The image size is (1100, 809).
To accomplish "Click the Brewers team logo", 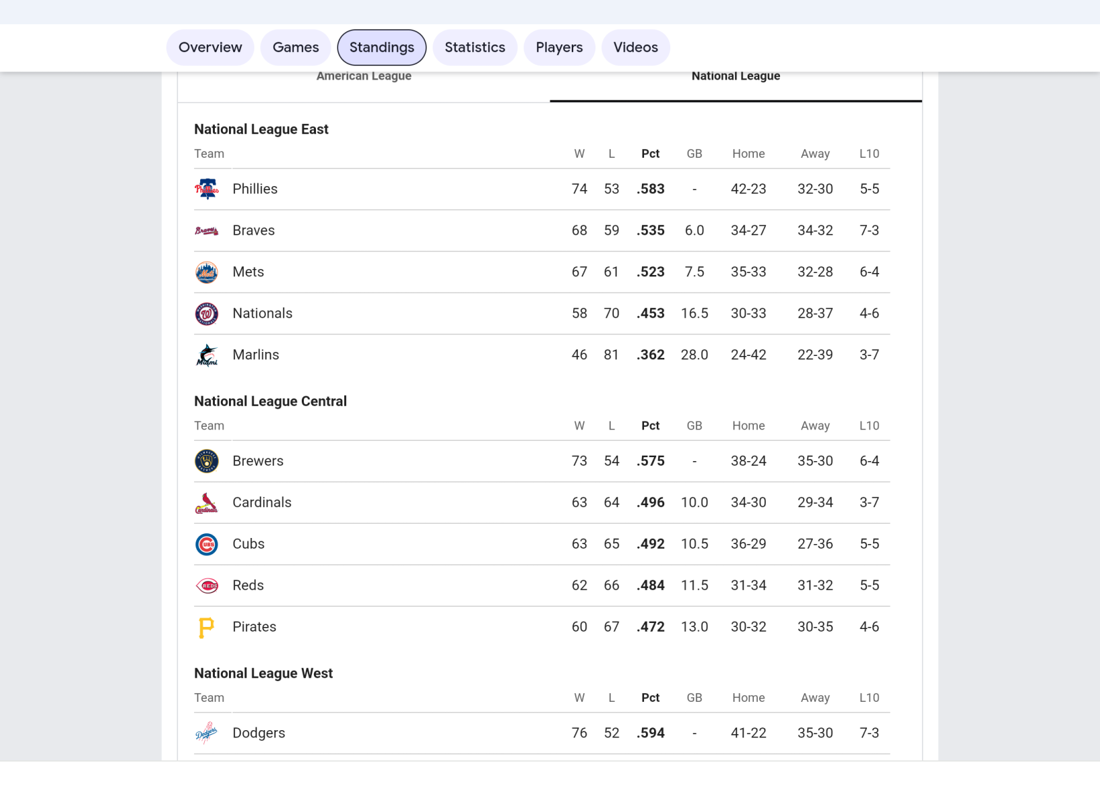I will [x=207, y=461].
